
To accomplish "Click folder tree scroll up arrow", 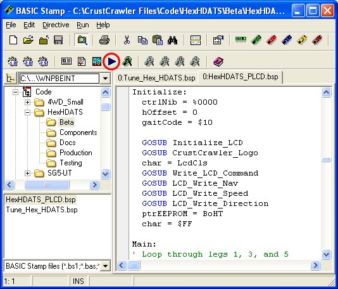I will pos(106,93).
